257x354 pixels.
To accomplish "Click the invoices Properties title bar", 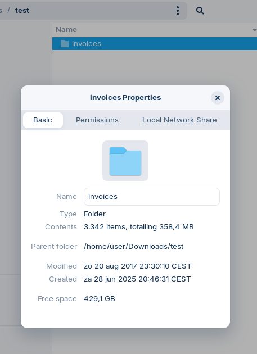I will coord(125,98).
